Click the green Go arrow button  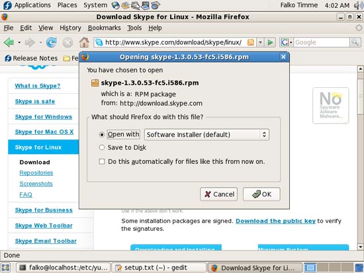click(270, 42)
